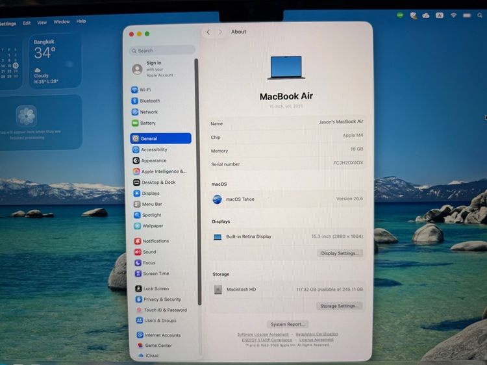Open the input source menu icon
This screenshot has height=365, width=487.
(x=440, y=15)
